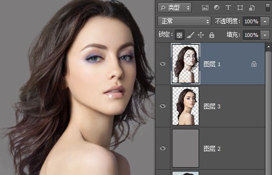Open the opacity slider dropdown arrow
This screenshot has height=175, width=272.
click(265, 21)
